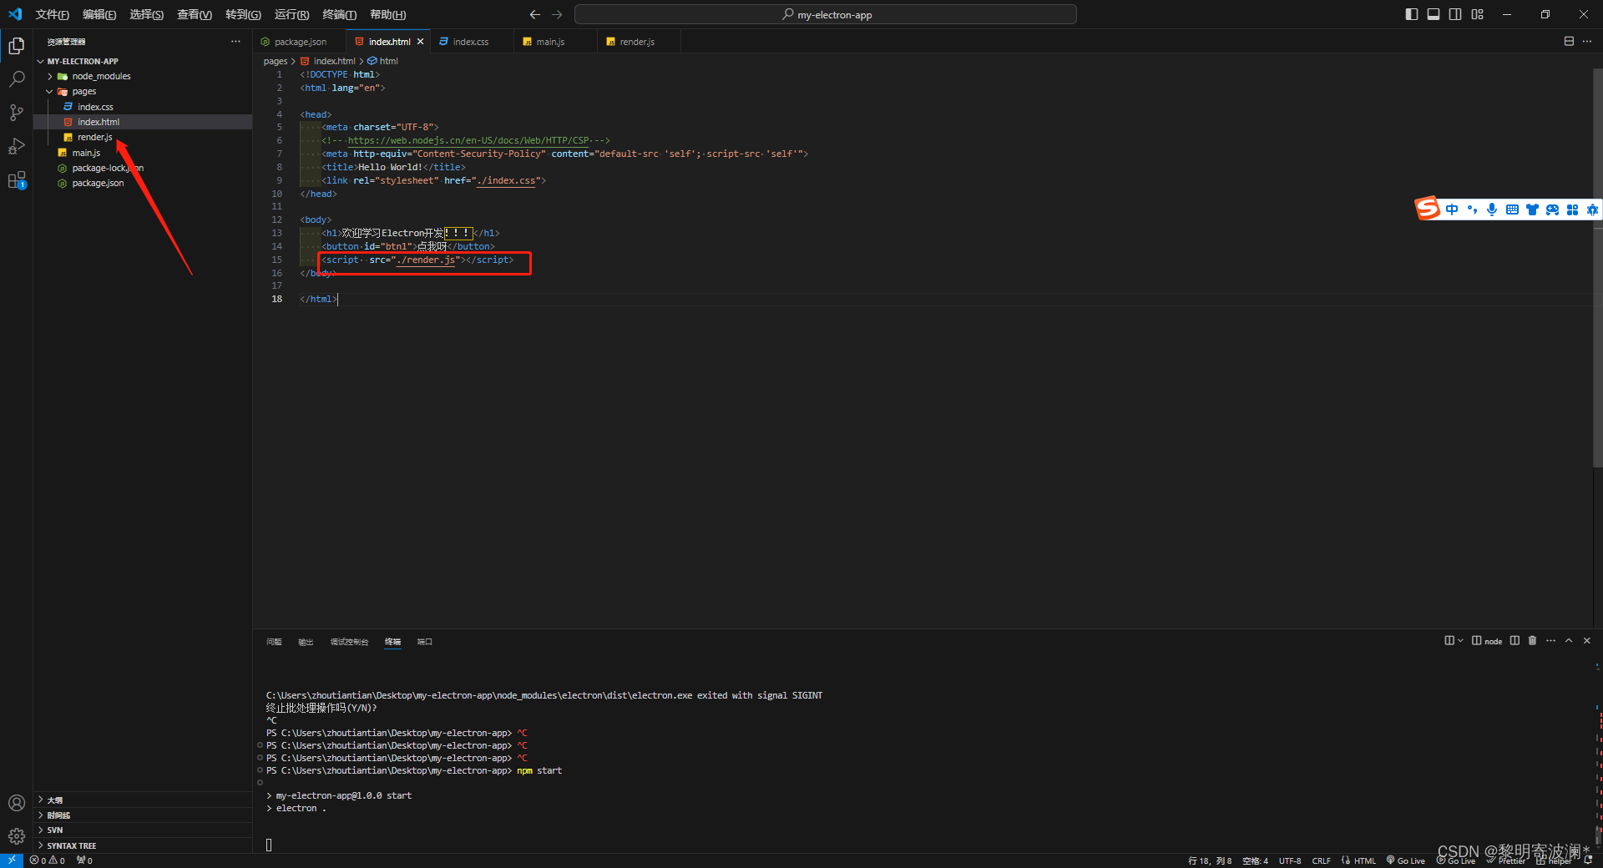Toggle Sogou IME Chinese/English mode

1452,209
